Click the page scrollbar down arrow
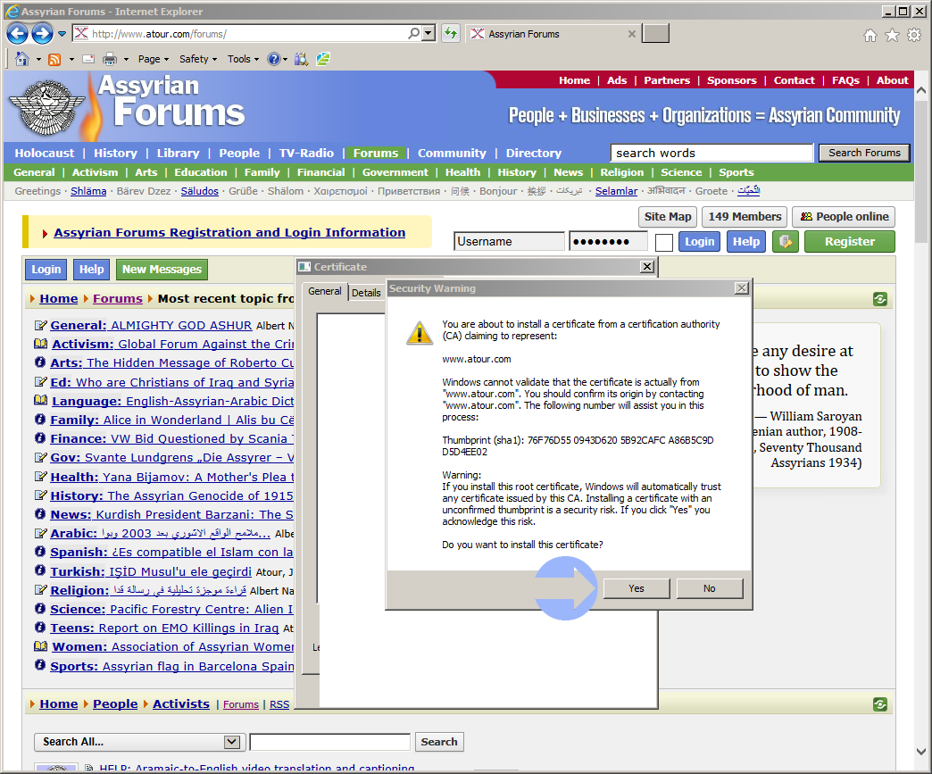The image size is (932, 774). pyautogui.click(x=920, y=752)
